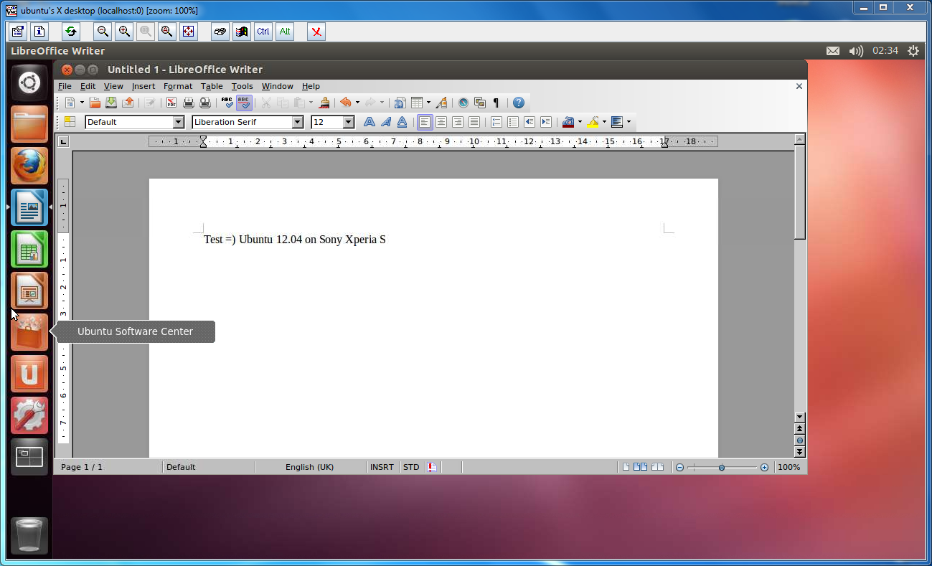Toggle INSRT insert mode in status bar
Image resolution: width=932 pixels, height=566 pixels.
[382, 467]
